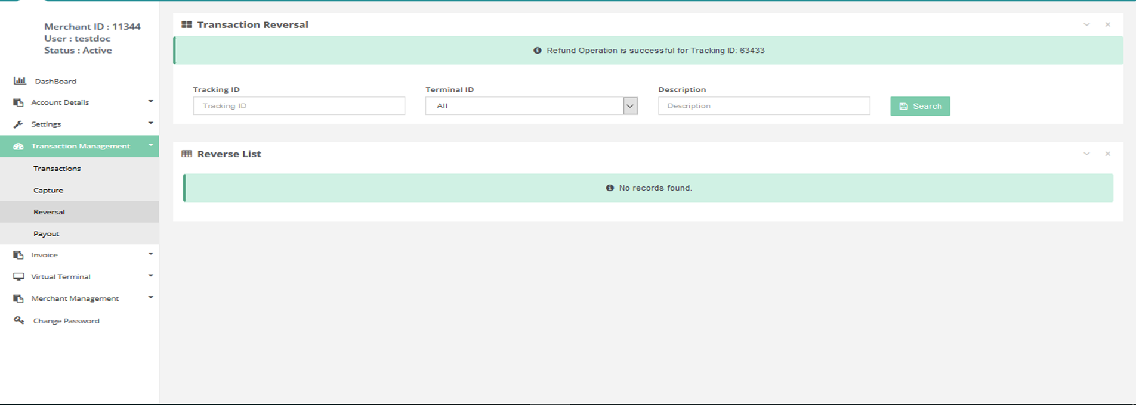Click the Merchant Management sidebar icon
The width and height of the screenshot is (1136, 405).
coord(18,298)
